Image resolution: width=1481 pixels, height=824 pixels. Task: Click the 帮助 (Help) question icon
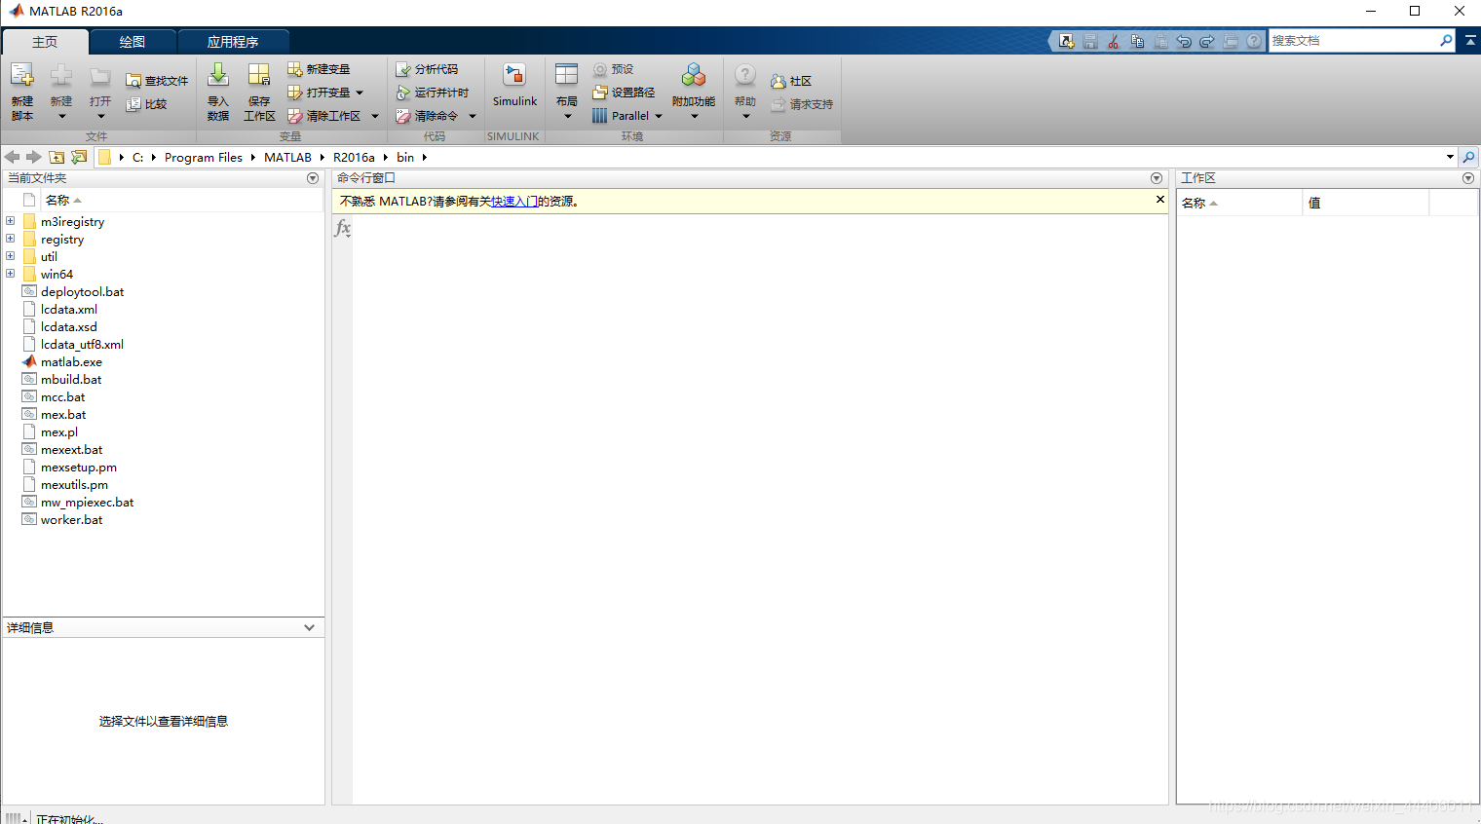[745, 76]
